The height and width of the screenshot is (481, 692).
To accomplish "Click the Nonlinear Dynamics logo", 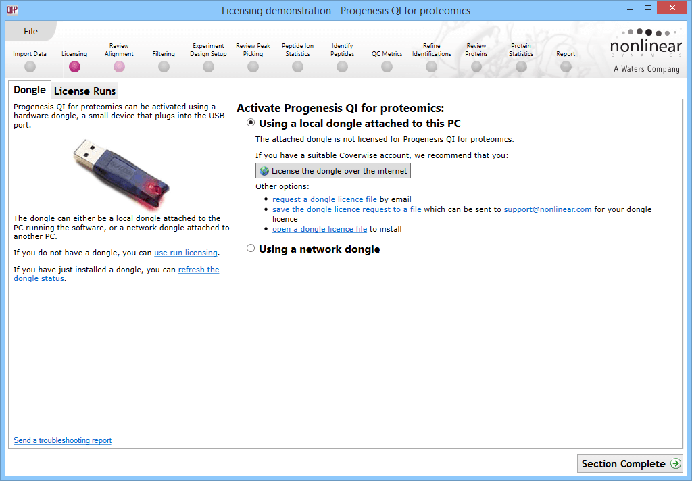I will [x=645, y=51].
